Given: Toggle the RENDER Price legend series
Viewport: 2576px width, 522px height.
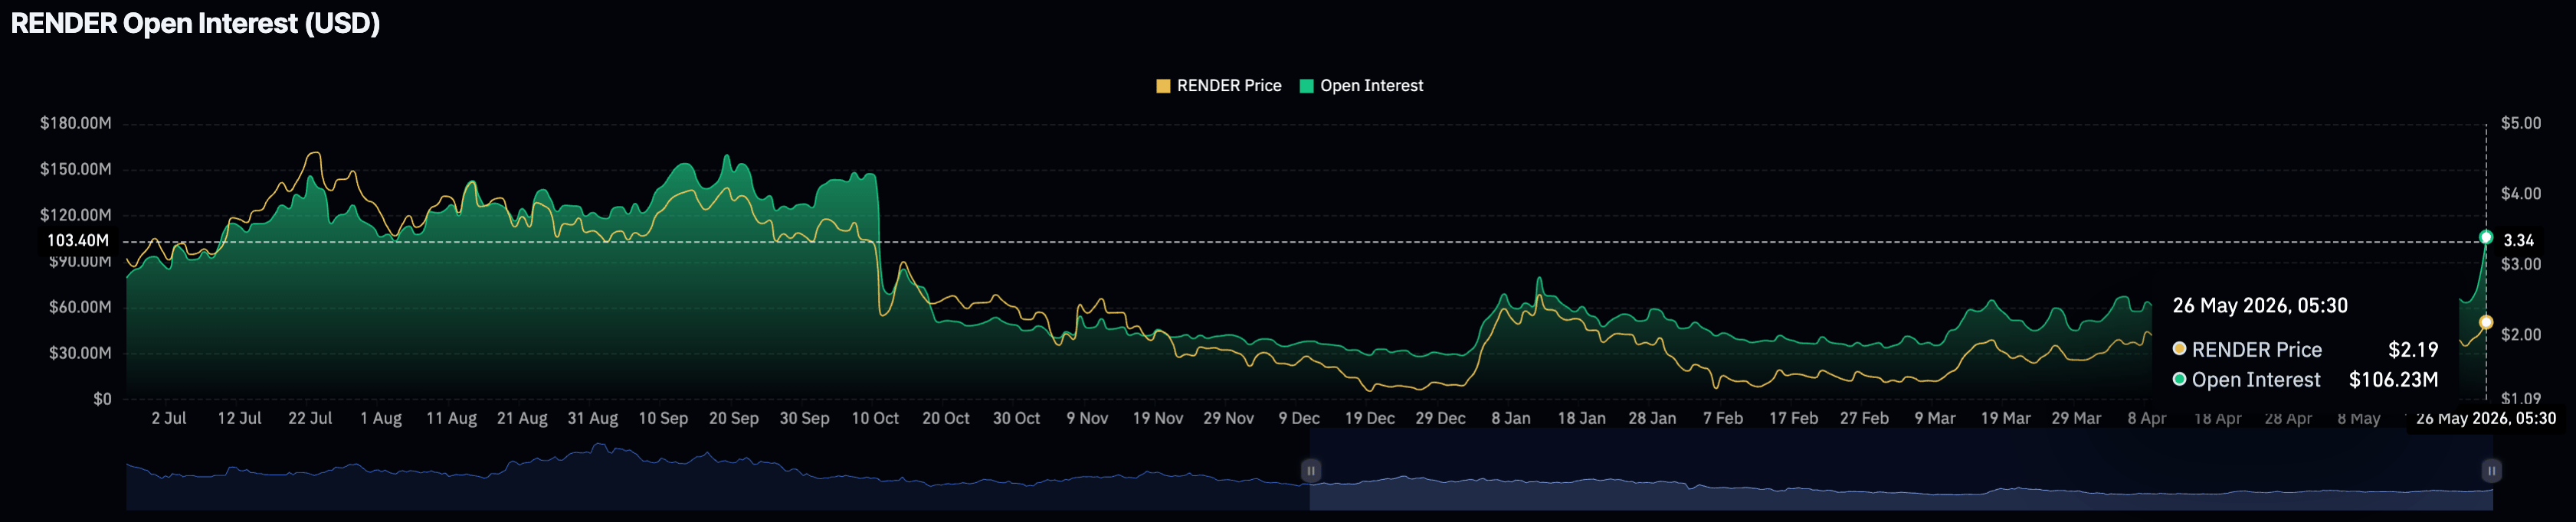Looking at the screenshot, I should pyautogui.click(x=1218, y=86).
